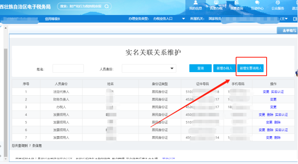Click 居民身份证 in row 1
The height and width of the screenshot is (164, 298).
(160, 92)
